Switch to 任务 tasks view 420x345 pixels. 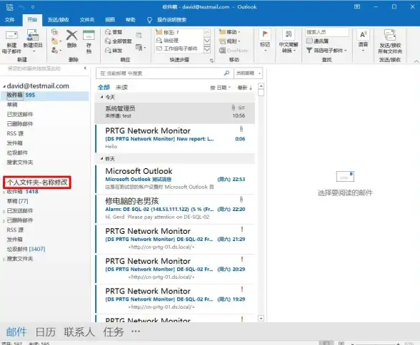tap(114, 332)
